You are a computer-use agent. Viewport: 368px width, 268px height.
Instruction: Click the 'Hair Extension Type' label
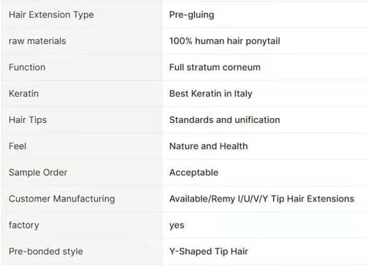[x=51, y=15]
